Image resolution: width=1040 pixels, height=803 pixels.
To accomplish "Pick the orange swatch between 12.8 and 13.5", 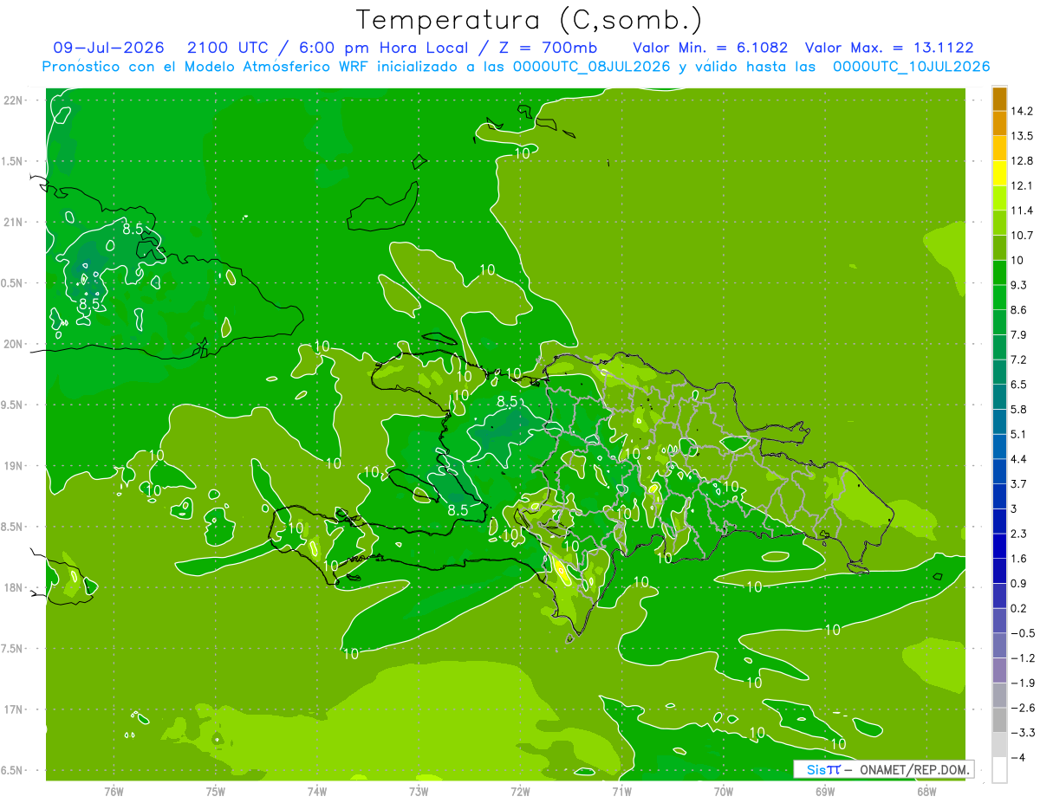I will (999, 148).
